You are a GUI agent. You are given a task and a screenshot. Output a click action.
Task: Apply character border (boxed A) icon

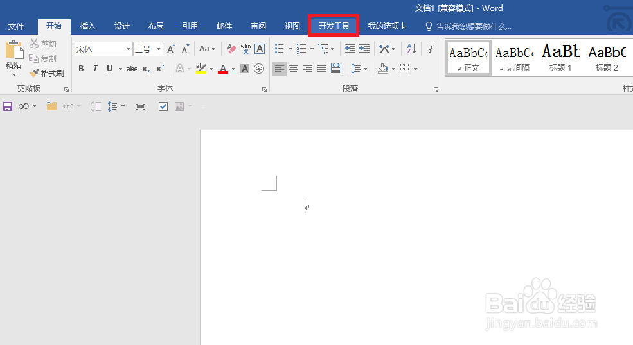point(260,49)
